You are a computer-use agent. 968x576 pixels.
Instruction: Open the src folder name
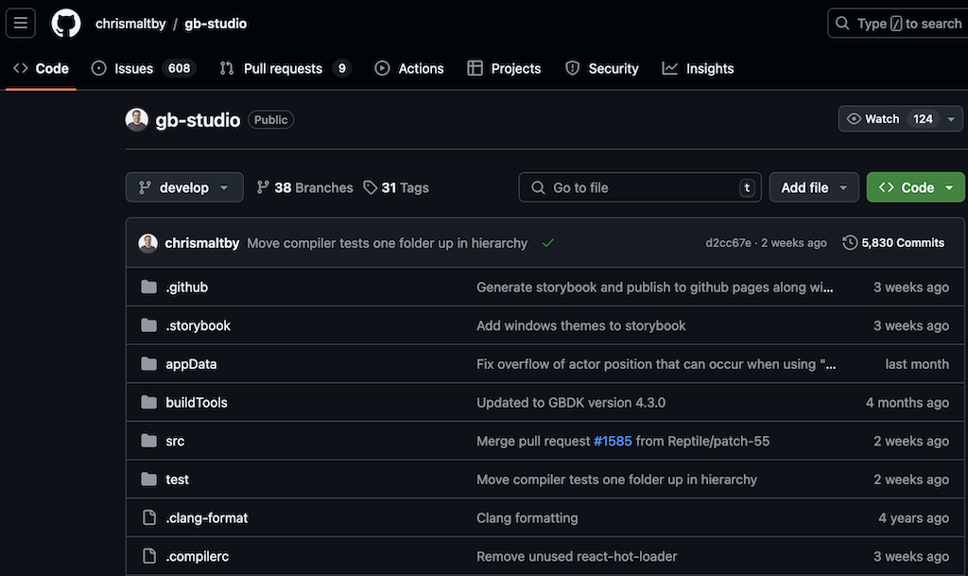tap(175, 441)
